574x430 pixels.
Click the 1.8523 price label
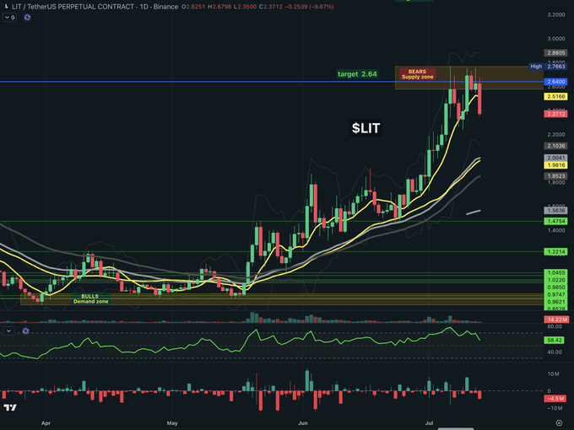555,176
